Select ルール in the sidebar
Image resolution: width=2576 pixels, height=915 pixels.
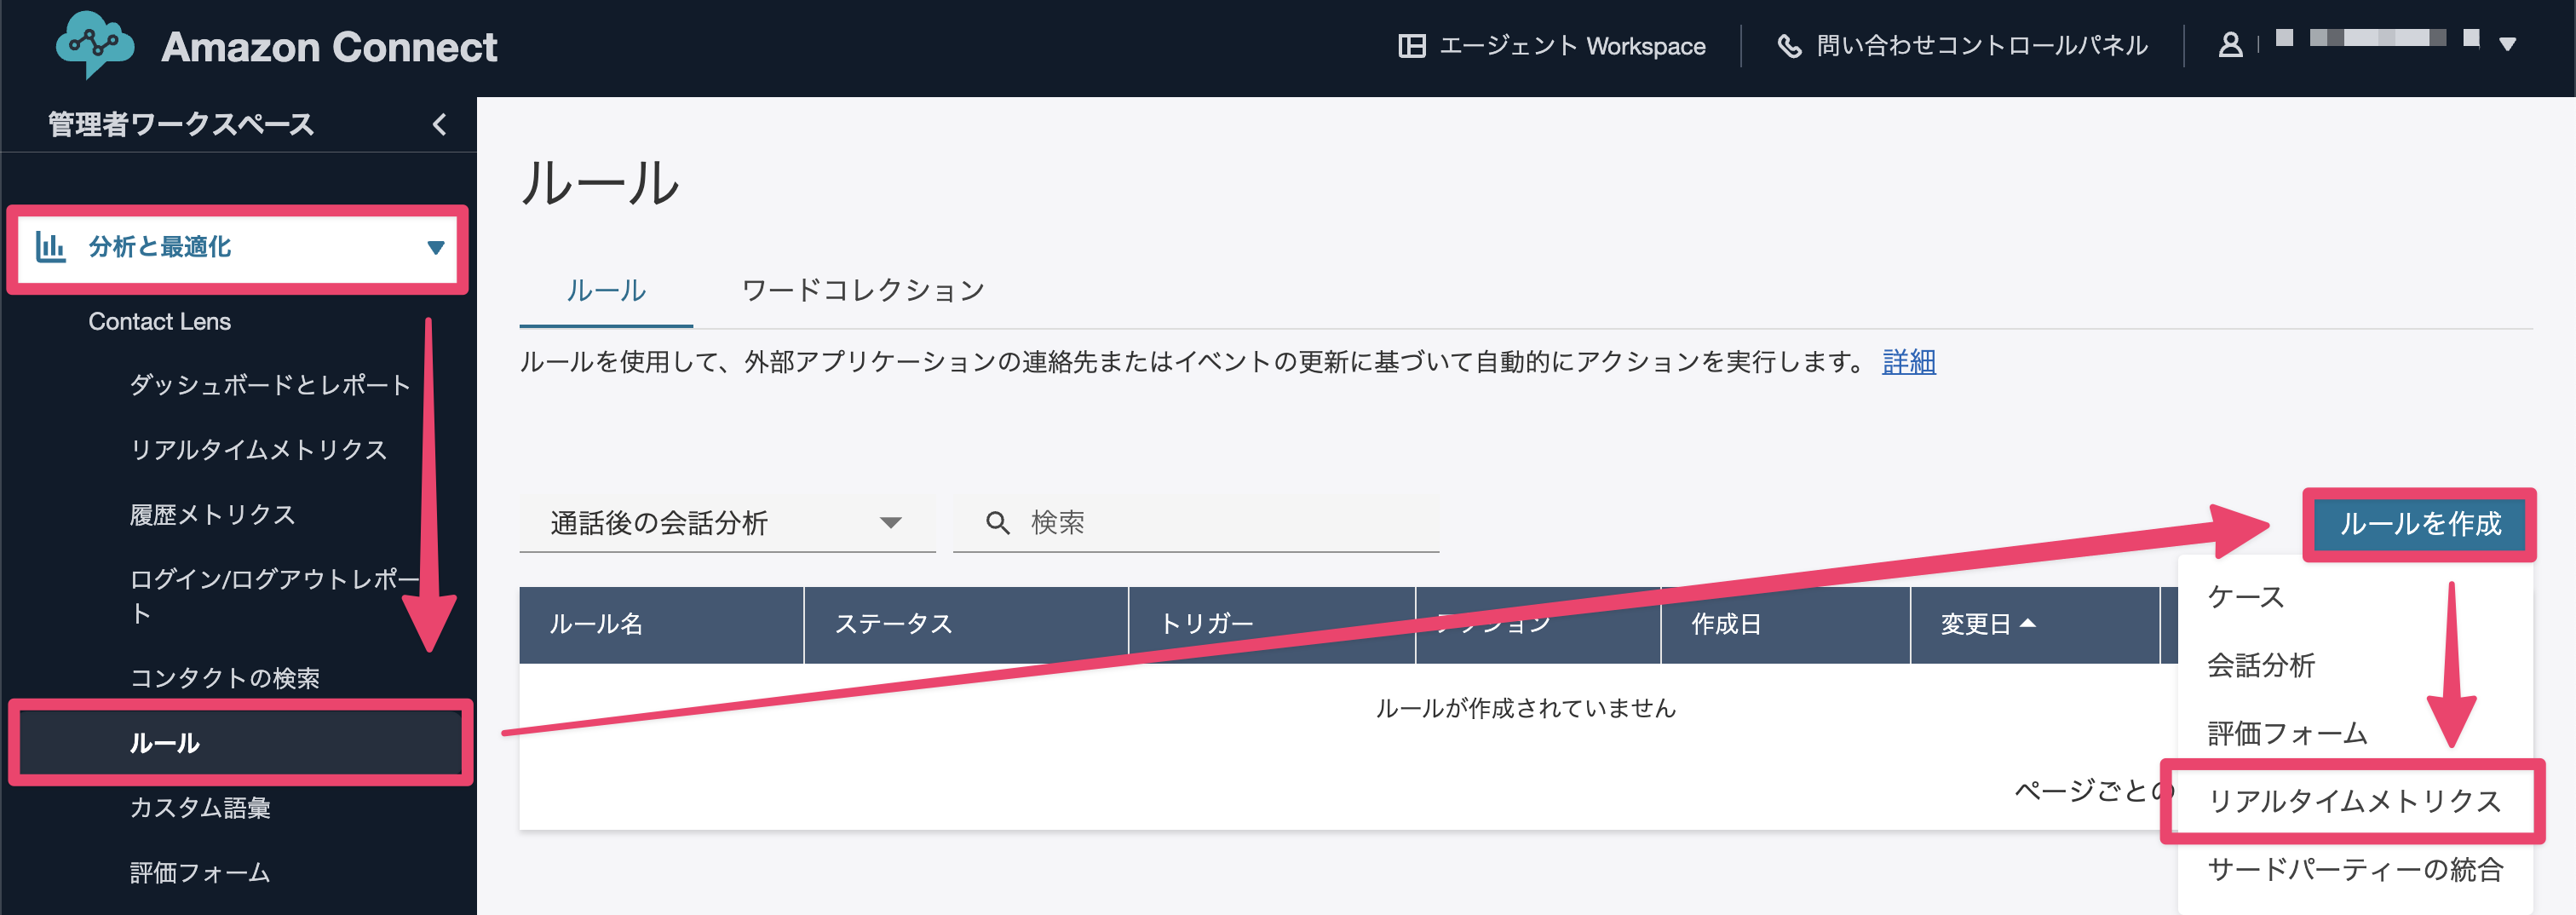[x=240, y=743]
